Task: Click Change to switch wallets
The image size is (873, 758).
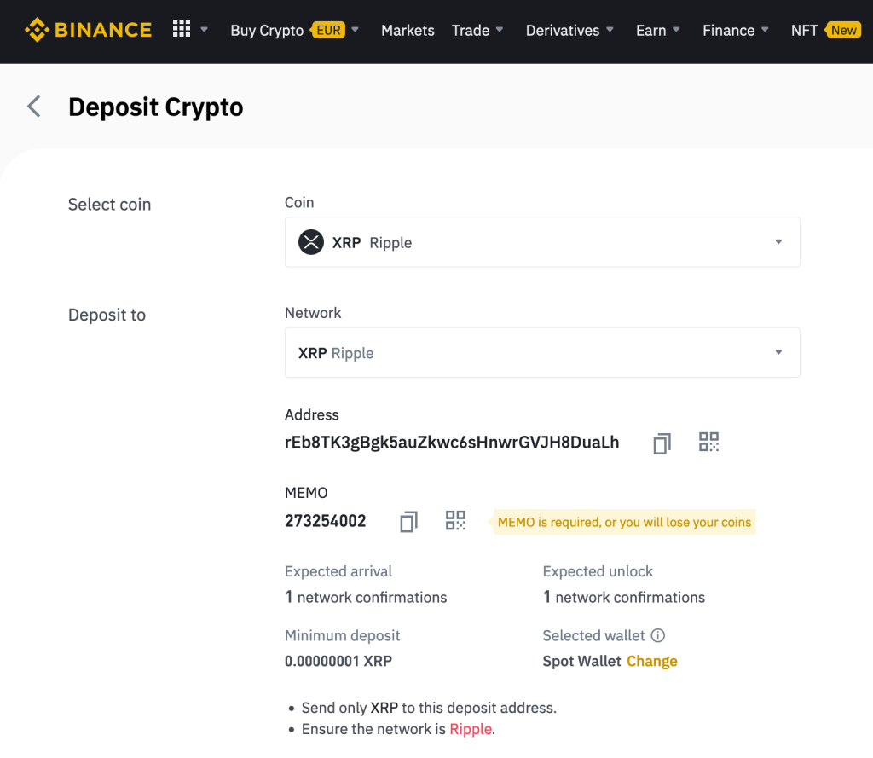Action: [652, 661]
